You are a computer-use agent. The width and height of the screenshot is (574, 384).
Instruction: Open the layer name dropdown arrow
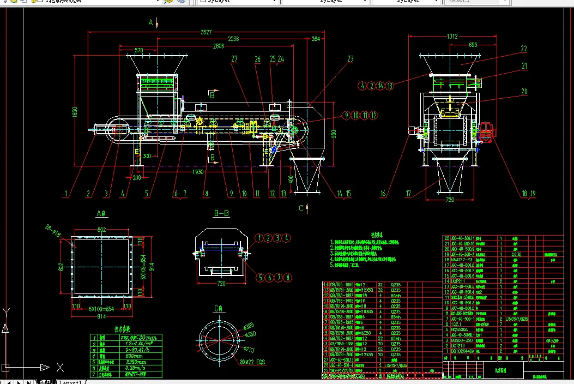158,1
